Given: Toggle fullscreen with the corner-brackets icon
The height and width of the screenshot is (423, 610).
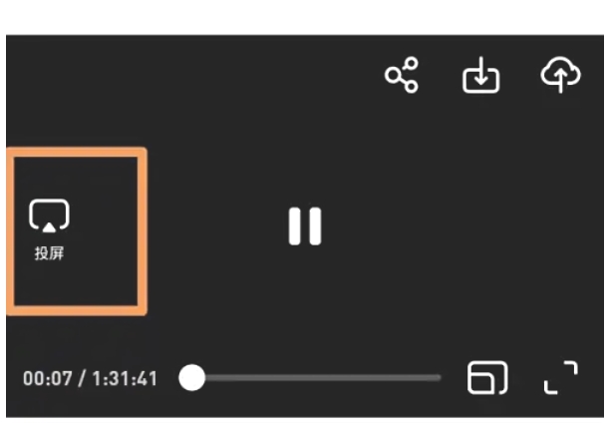Looking at the screenshot, I should pyautogui.click(x=560, y=377).
